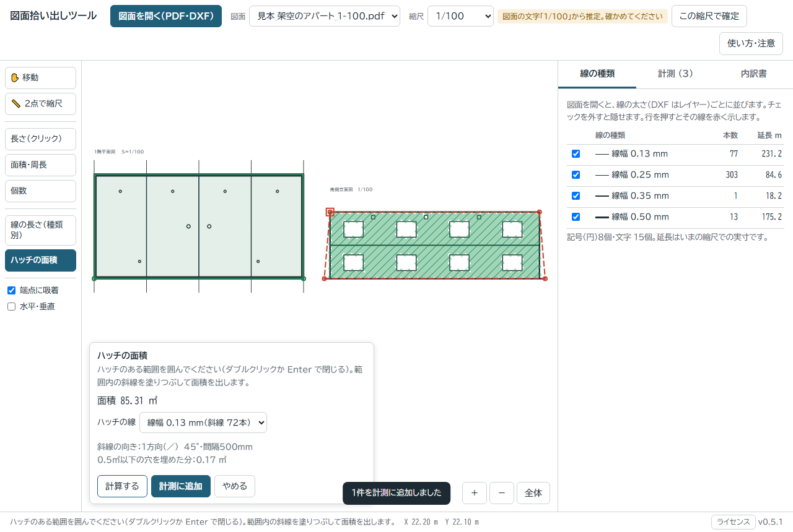The image size is (793, 532).
Task: Enable 水平・垂直 constraint checkbox
Action: tap(11, 306)
